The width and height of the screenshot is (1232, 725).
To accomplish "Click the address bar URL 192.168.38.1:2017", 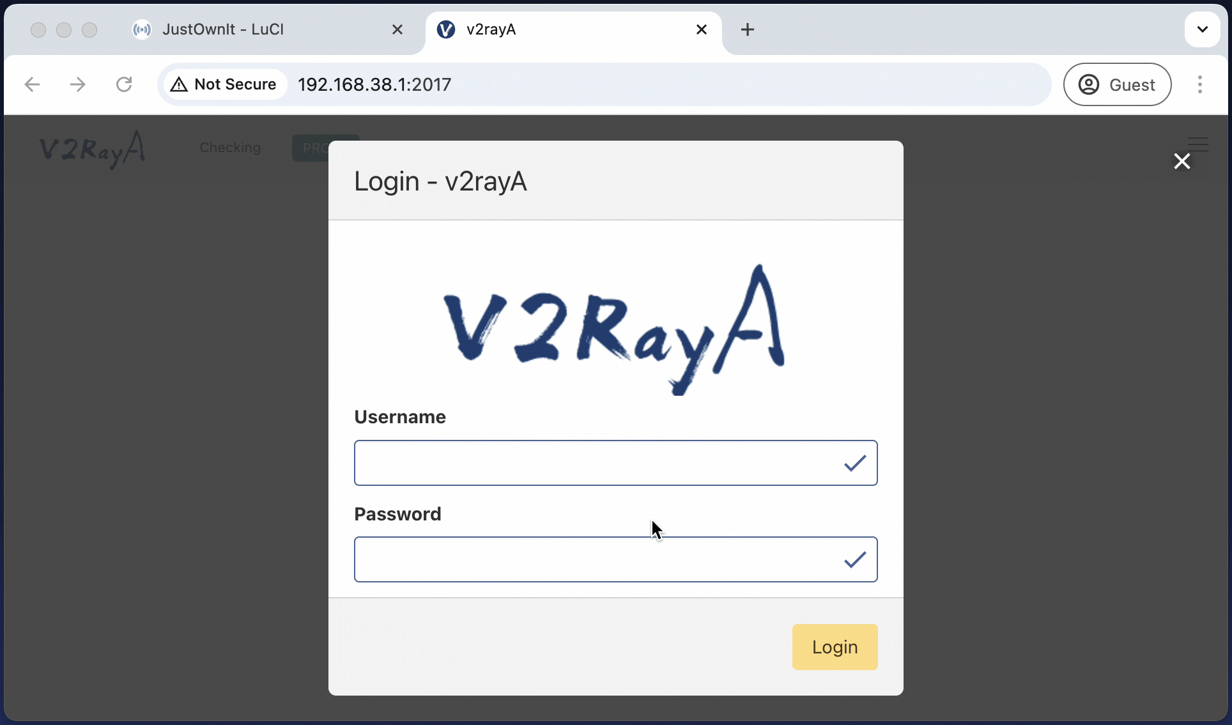I will [374, 84].
